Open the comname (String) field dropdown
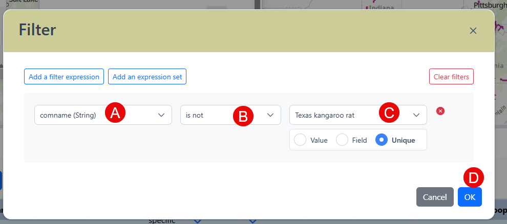The width and height of the screenshot is (507, 224). click(103, 115)
